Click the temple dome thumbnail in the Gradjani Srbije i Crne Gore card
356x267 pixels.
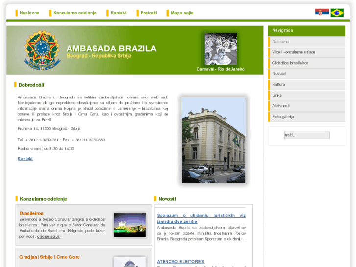130,262
